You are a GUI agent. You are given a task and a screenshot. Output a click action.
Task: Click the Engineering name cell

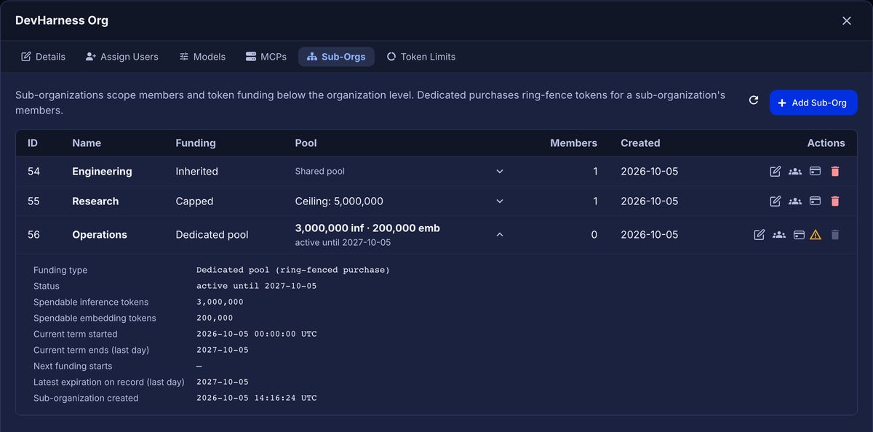point(102,172)
